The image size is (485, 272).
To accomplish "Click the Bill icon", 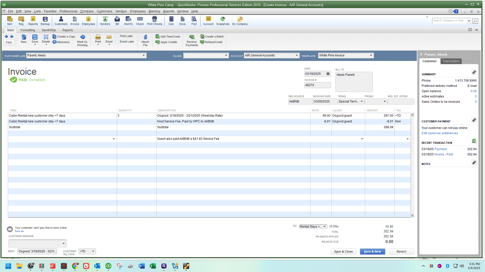I will tap(117, 21).
